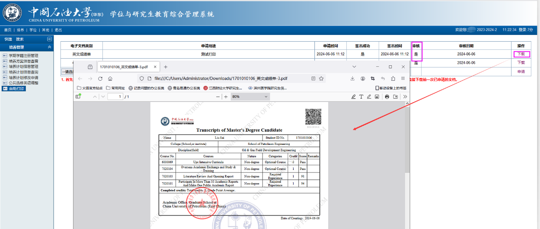Image resolution: width=540 pixels, height=229 pixels.
Task: Click the PDF draw pen tool icon
Action: [x=369, y=97]
